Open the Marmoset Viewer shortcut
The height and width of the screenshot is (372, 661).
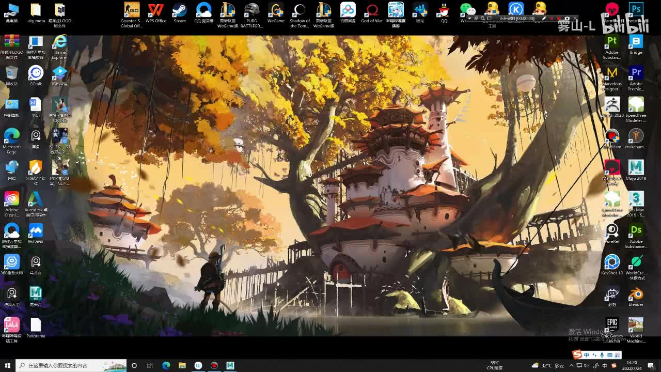(x=612, y=167)
